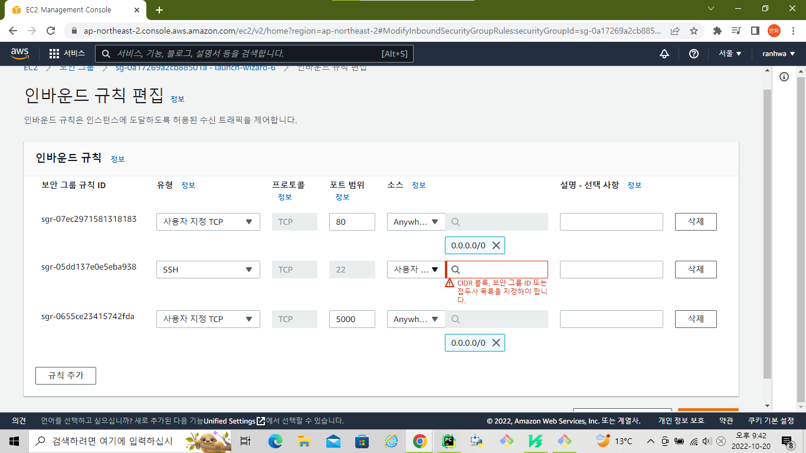Open the help question mark icon
The width and height of the screenshot is (806, 453).
(x=694, y=54)
